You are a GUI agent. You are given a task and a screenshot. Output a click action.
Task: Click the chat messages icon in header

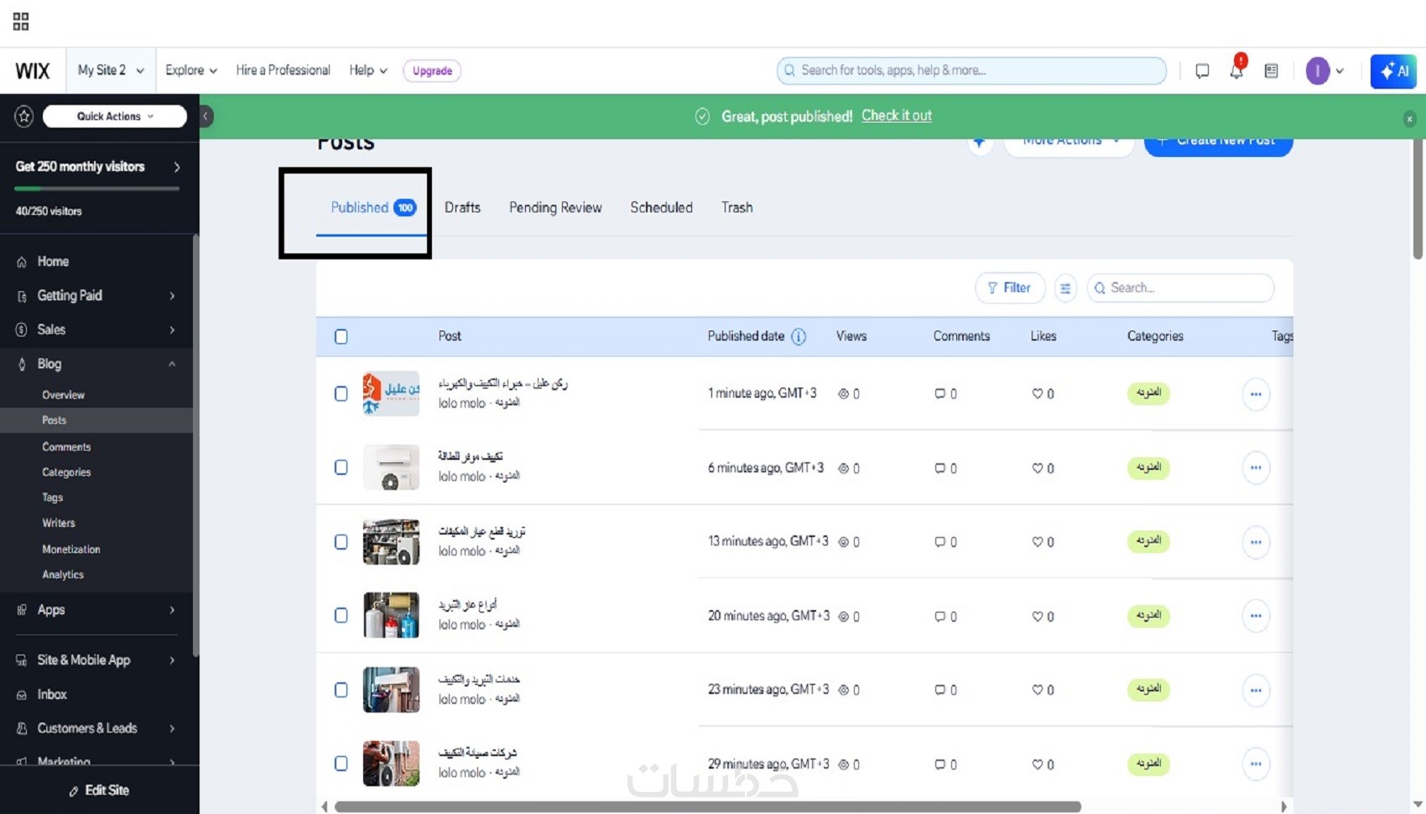pos(1202,71)
